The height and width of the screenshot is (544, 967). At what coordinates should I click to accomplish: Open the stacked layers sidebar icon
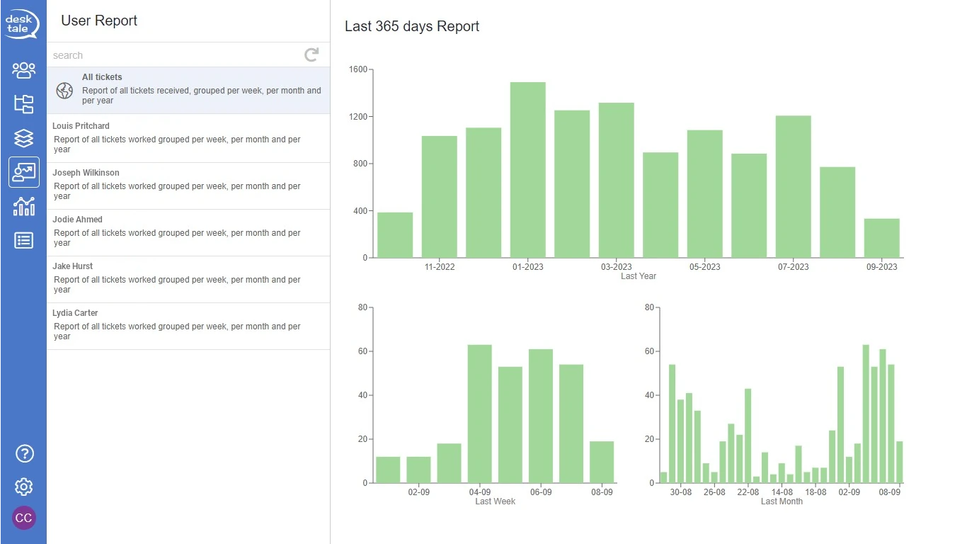23,137
